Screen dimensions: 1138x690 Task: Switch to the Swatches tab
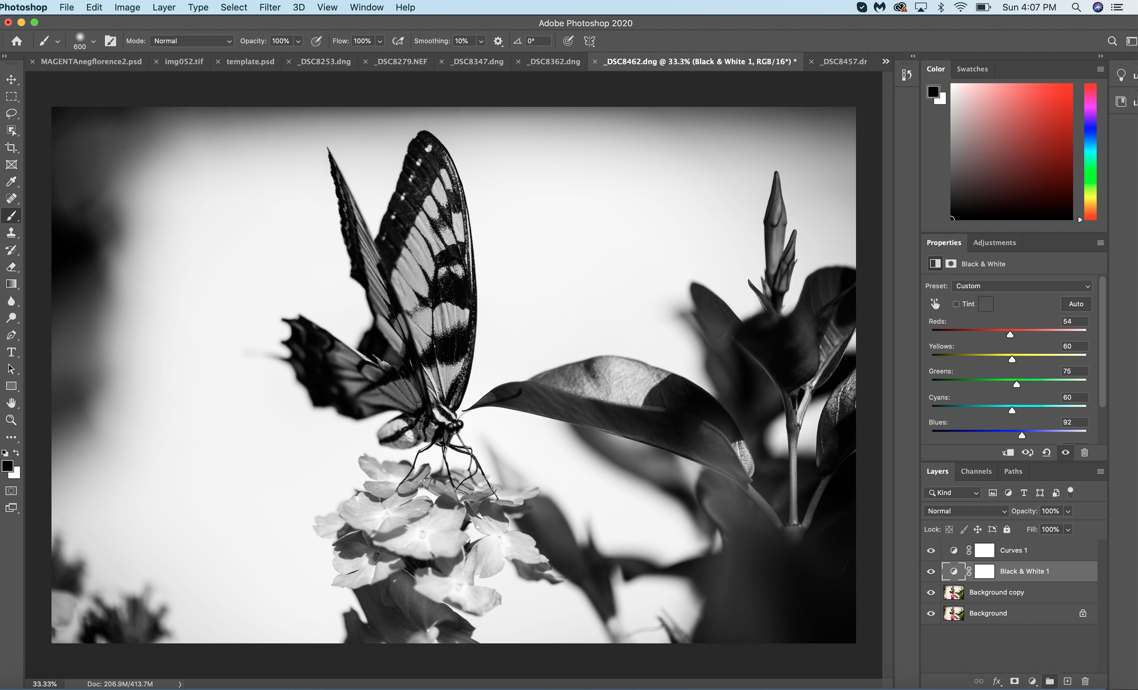tap(972, 69)
